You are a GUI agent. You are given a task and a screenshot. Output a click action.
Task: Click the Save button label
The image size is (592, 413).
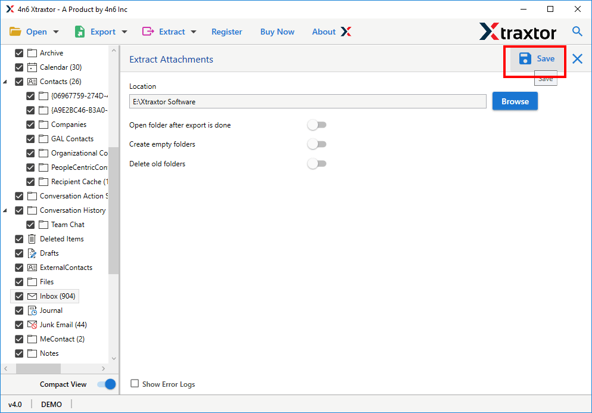tap(546, 58)
